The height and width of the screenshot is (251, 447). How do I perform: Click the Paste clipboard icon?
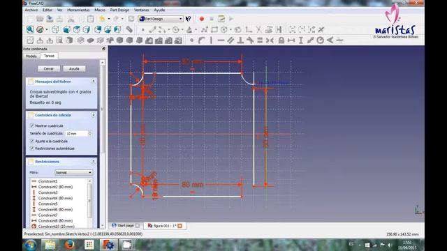click(90, 19)
